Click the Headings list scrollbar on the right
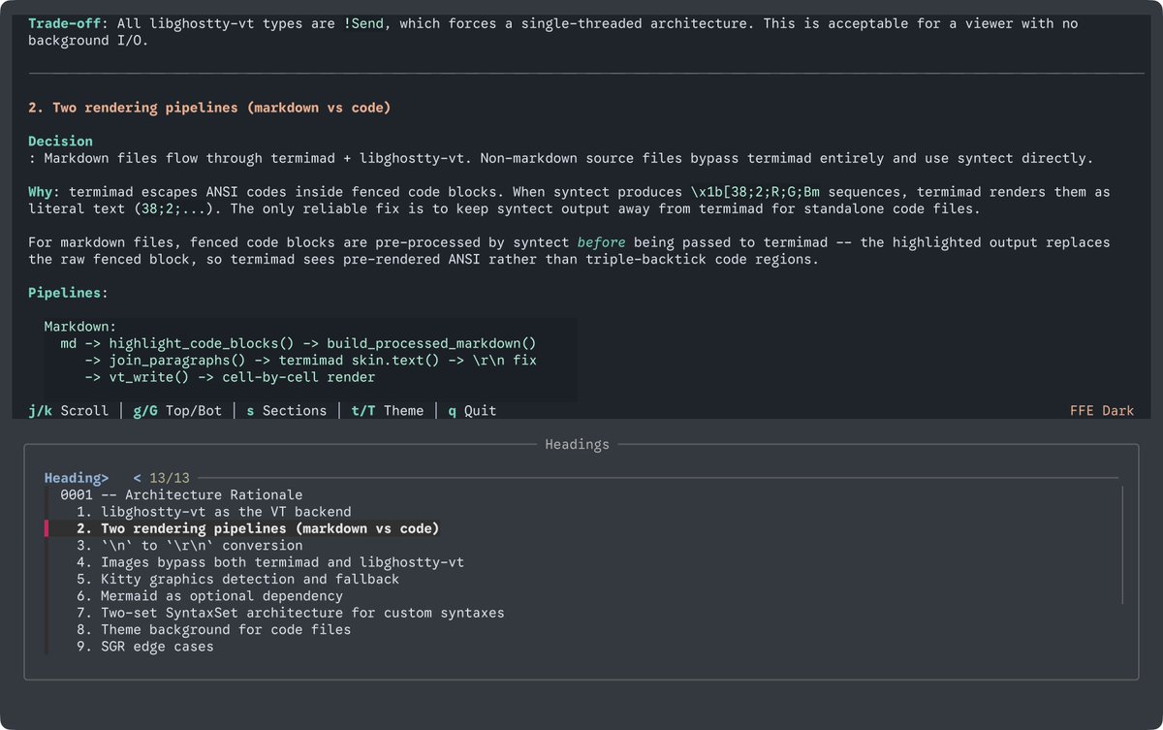 [1122, 545]
